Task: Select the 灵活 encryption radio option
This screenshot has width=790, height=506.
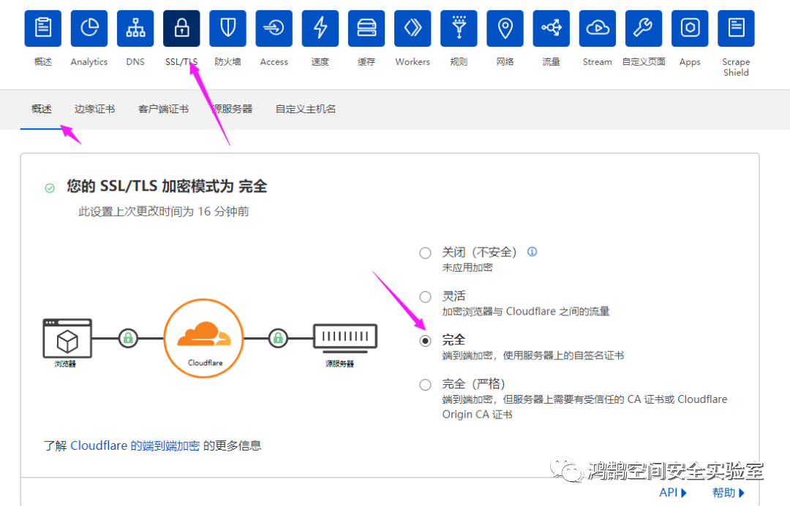Action: [425, 296]
